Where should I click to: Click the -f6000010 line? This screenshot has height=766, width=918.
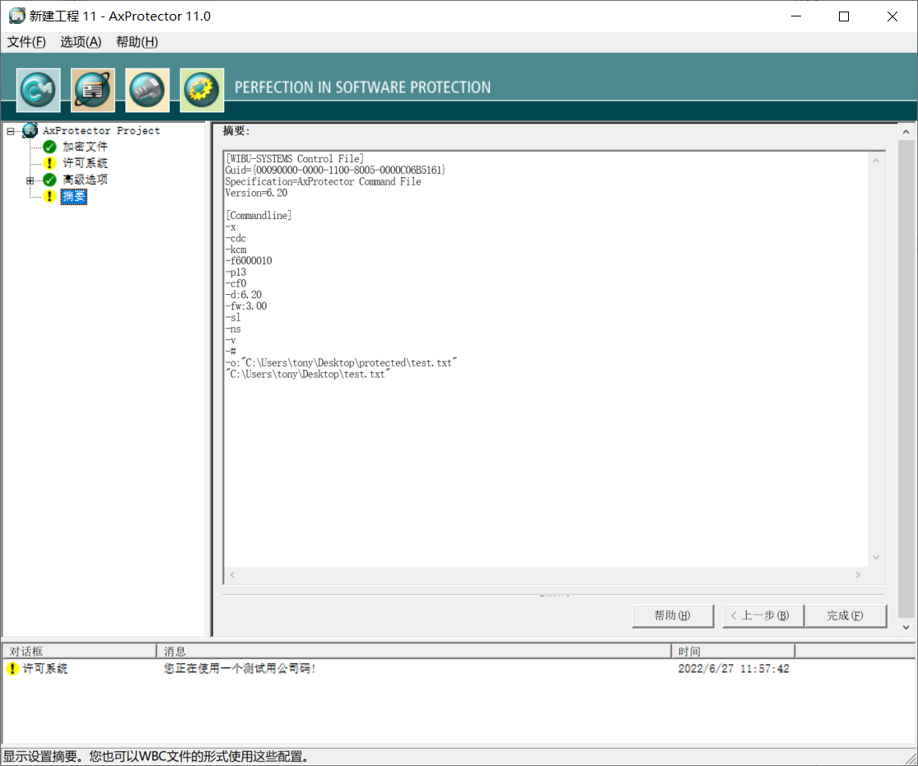249,260
